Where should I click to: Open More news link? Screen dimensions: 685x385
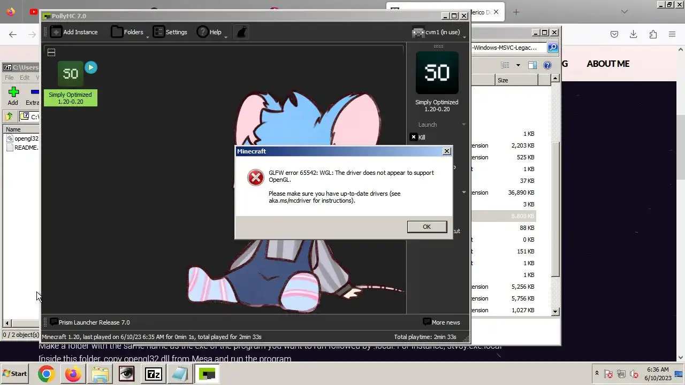(441, 322)
